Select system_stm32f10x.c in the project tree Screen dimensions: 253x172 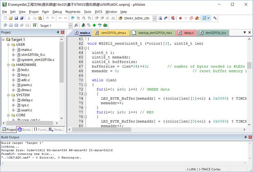pos(38,60)
